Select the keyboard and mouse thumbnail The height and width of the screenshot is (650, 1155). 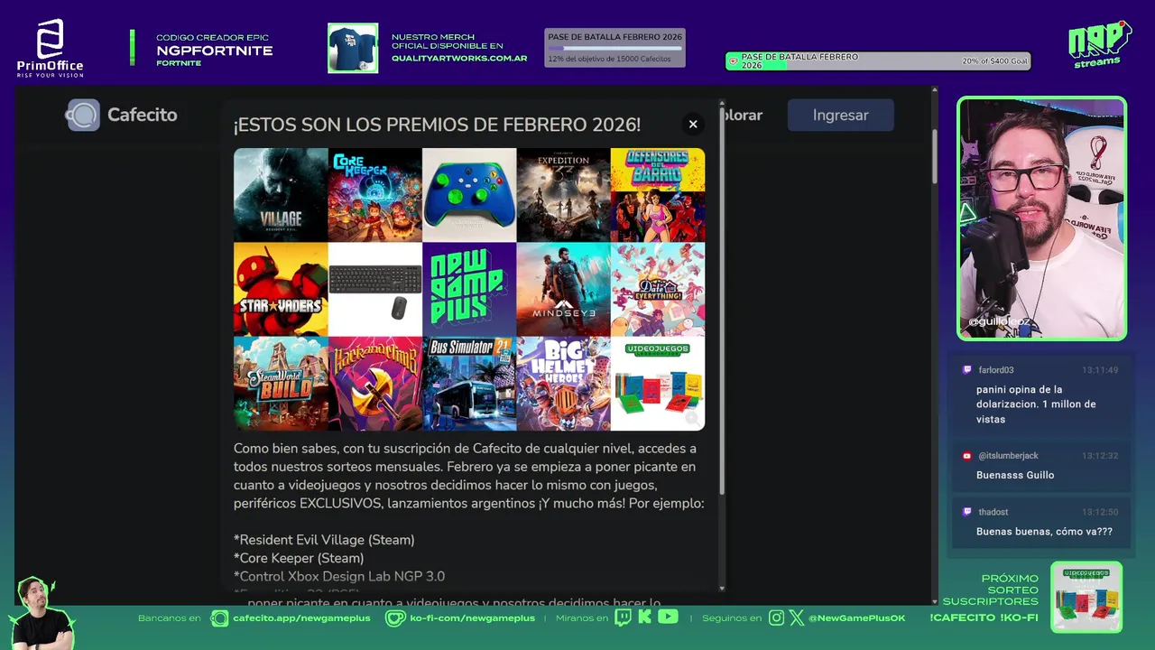(375, 289)
